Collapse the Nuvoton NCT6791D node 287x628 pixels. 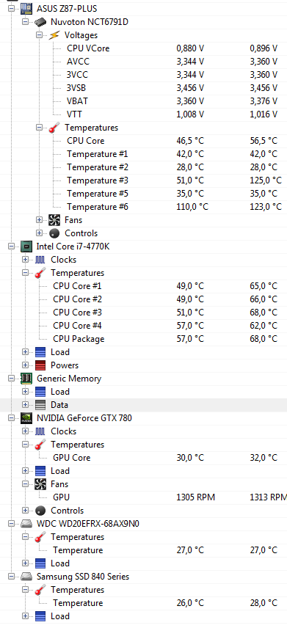(x=25, y=21)
